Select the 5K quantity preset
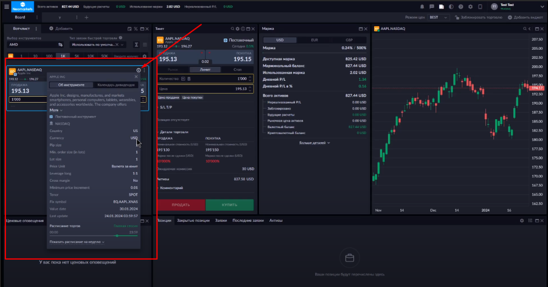This screenshot has width=548, height=287. 77,56
